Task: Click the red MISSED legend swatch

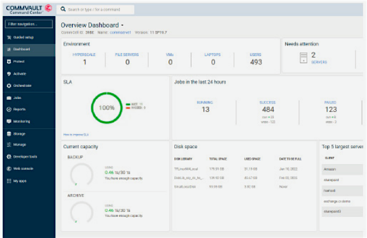Action: pyautogui.click(x=128, y=108)
